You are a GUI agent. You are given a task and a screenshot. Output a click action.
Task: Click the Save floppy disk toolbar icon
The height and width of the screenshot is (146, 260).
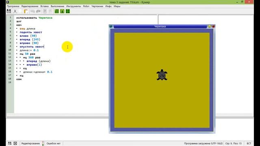[9, 11]
